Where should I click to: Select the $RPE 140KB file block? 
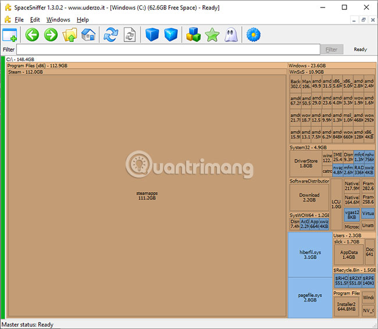click(368, 281)
